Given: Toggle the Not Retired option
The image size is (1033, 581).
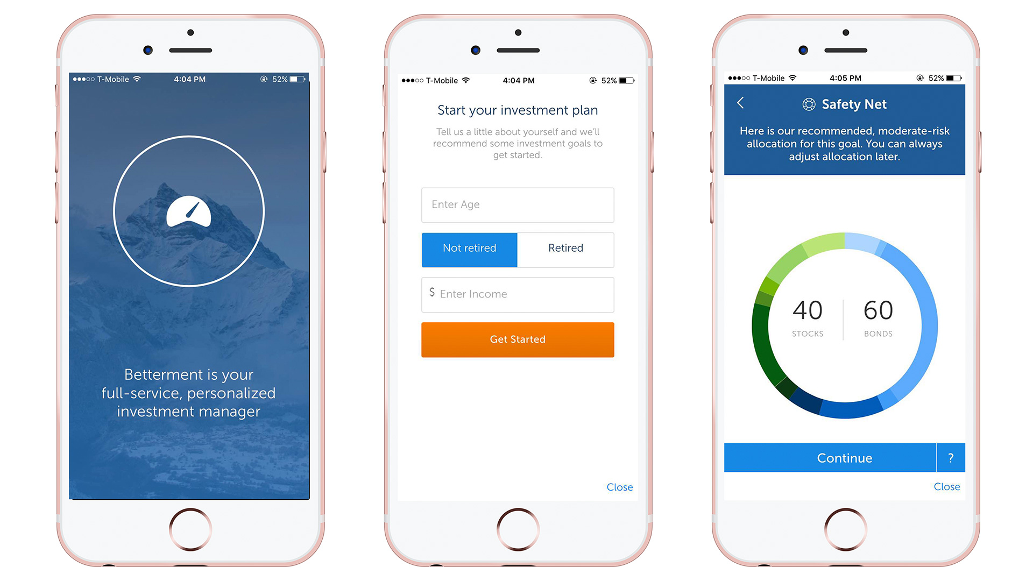Looking at the screenshot, I should (x=469, y=247).
